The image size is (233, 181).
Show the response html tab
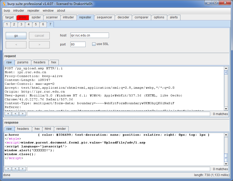(x=48, y=129)
